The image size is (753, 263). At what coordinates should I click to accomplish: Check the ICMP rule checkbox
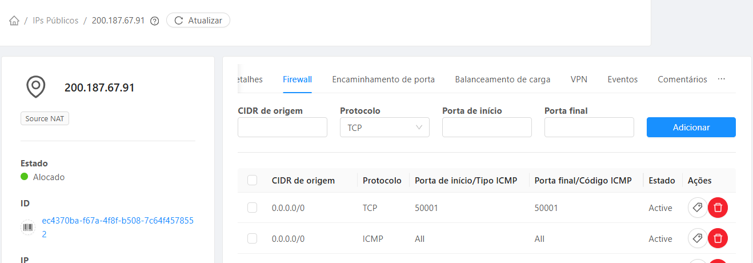[253, 238]
